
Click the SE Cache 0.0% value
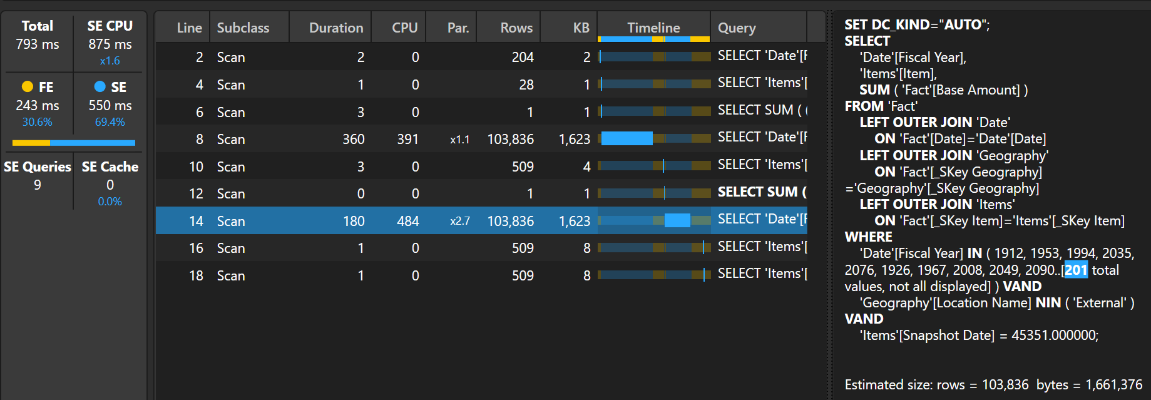110,202
